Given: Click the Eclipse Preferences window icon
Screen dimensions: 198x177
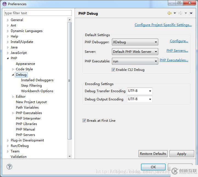Looking at the screenshot, I should point(4,4).
